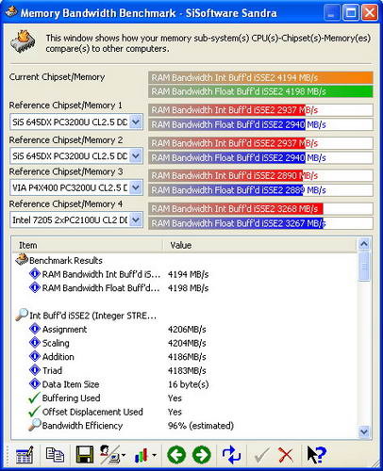The width and height of the screenshot is (383, 471).
Task: Click magnifier icon beside Bandwidth Efficiency
Action: point(35,425)
